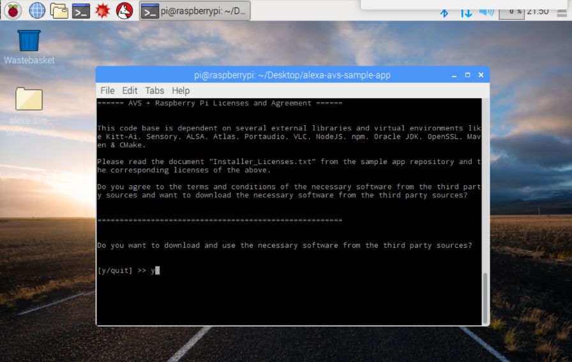Click the "Installer_Licenses.txt" text in terminal
Image resolution: width=572 pixels, height=362 pixels.
[x=261, y=162]
